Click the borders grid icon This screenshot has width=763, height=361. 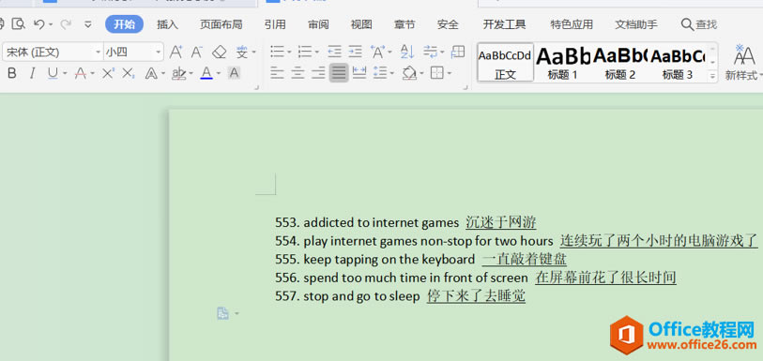coord(437,73)
